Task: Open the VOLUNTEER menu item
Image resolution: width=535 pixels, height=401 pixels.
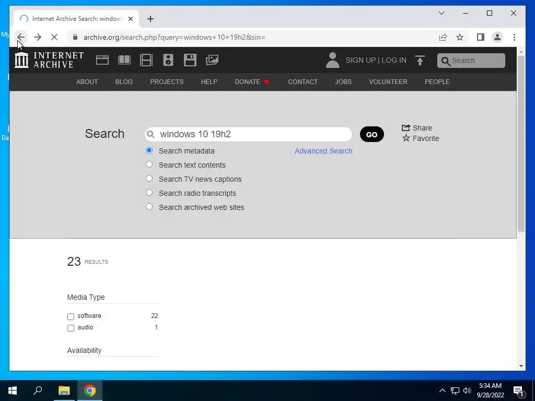Action: click(388, 82)
